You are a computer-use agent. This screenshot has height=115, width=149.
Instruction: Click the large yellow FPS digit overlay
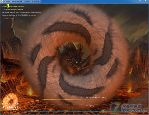coord(8,6)
